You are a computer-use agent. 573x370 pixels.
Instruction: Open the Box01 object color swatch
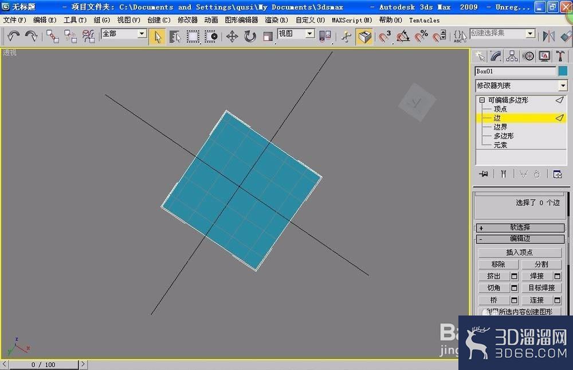563,71
